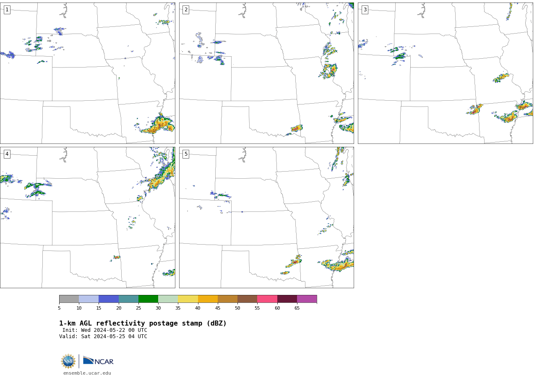Click the light blue 10-15 dBZ swatch
This screenshot has height=378, width=537.
pos(89,299)
